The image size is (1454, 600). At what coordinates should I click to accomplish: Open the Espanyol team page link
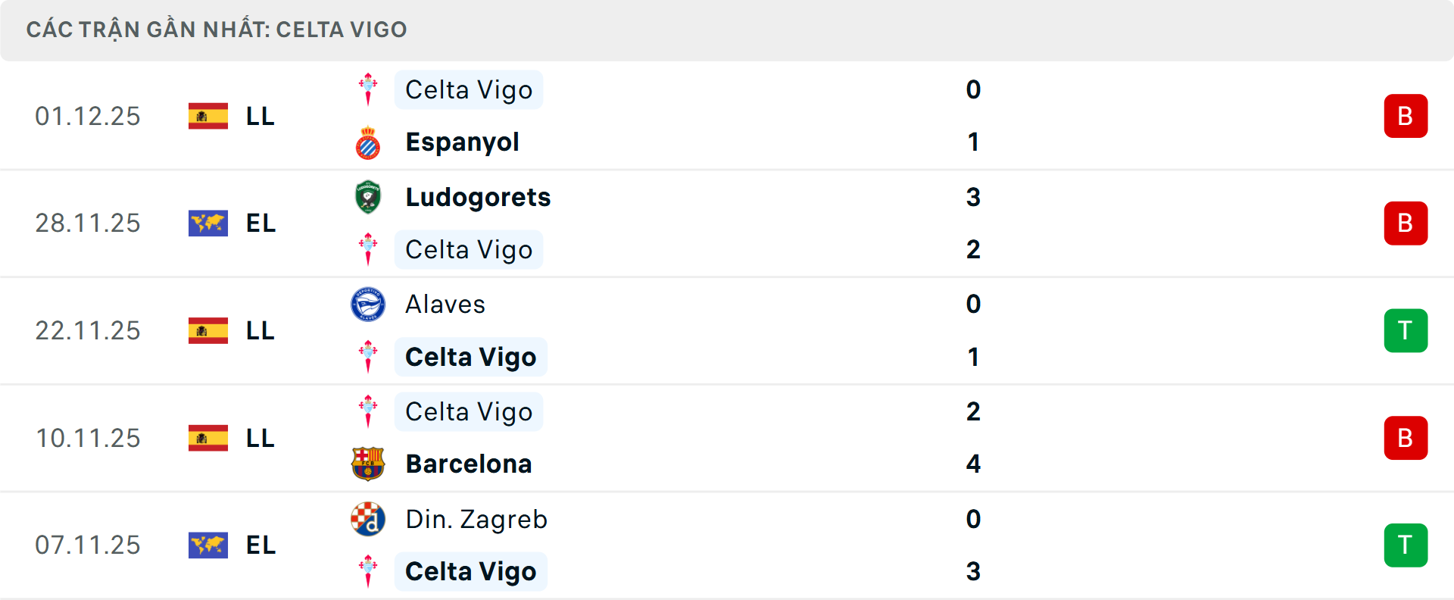pos(463,141)
